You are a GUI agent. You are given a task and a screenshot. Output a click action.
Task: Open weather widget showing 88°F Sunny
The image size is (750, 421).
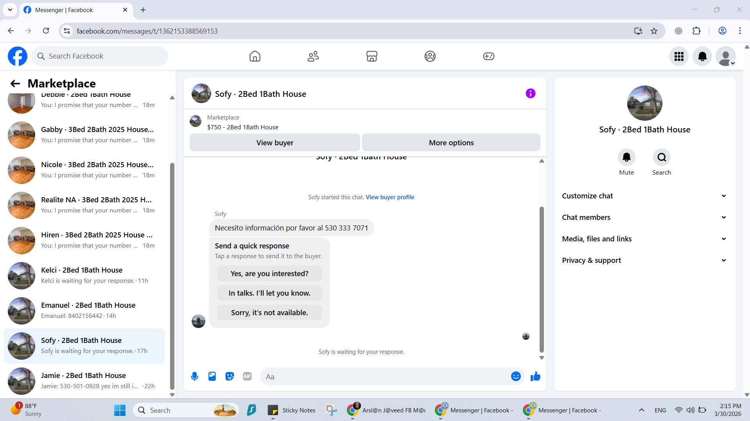[26, 410]
